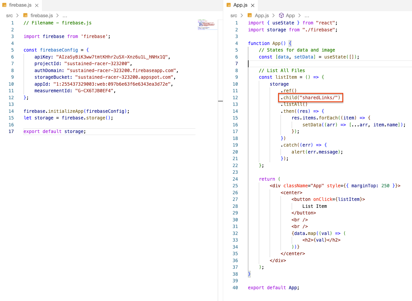Open App.js breadcrumb file name
Screen dimensions: 412x301
click(x=261, y=16)
